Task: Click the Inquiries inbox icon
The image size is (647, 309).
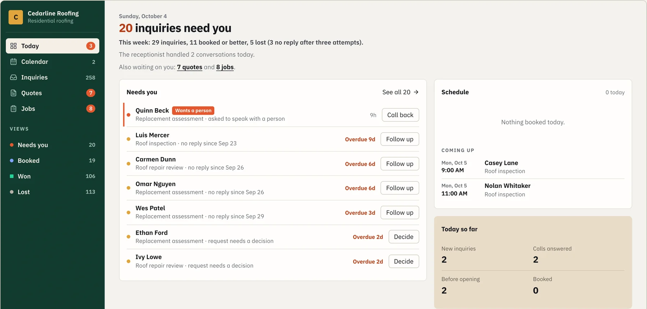Action: 14,77
